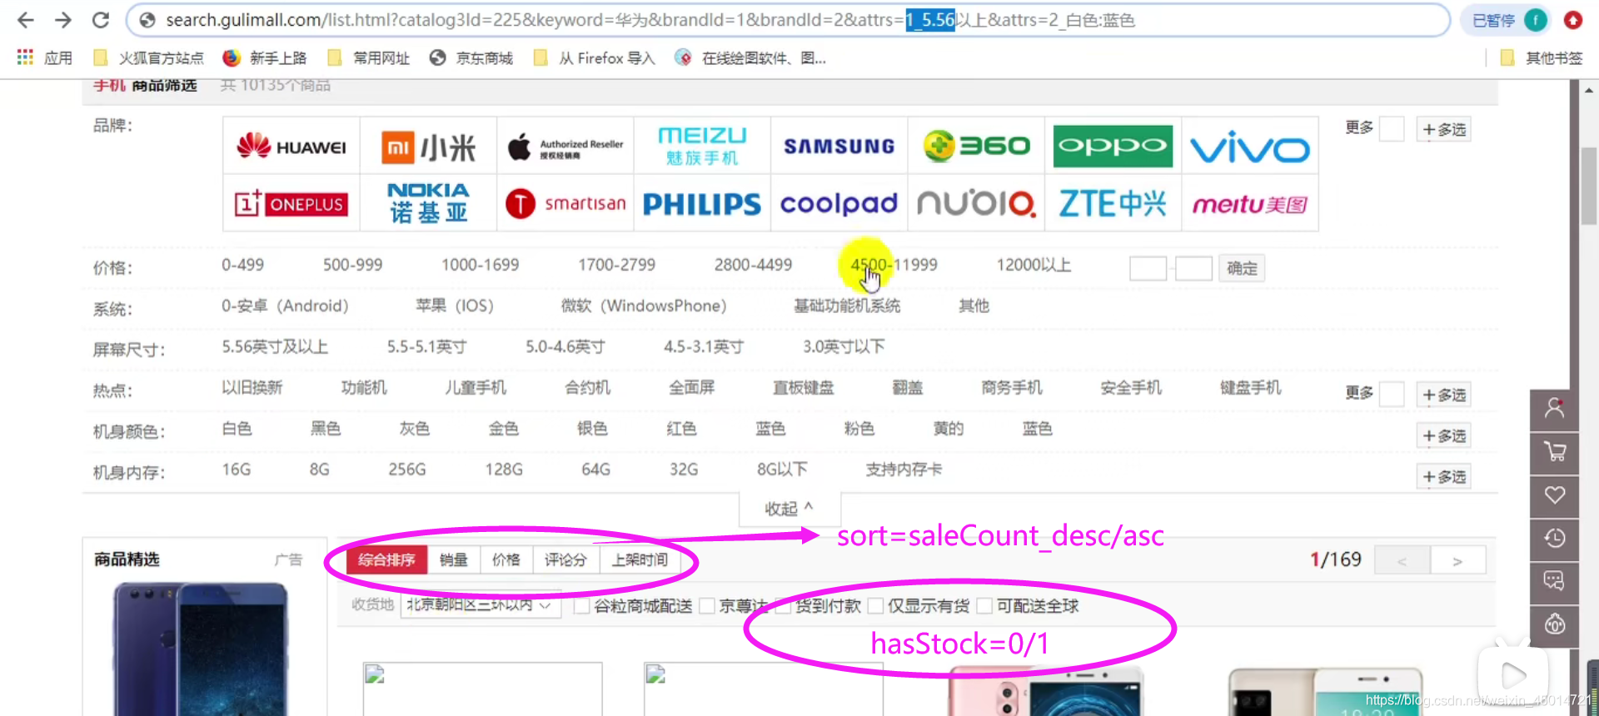
Task: Open the chat message sidebar icon
Action: click(x=1554, y=581)
